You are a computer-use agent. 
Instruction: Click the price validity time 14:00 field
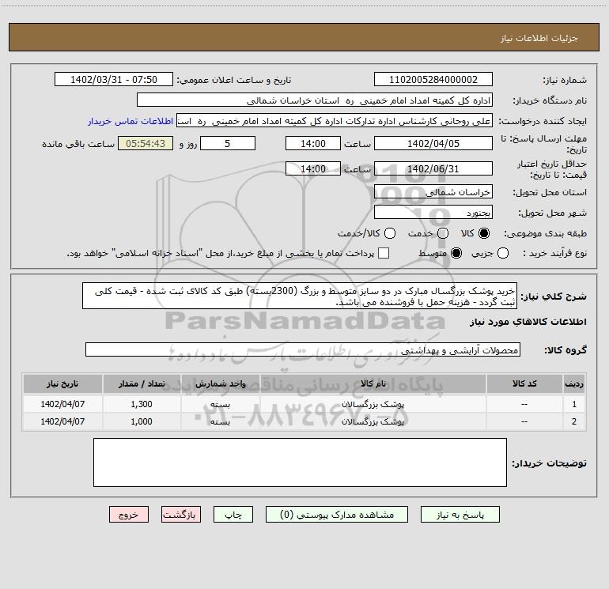coord(313,168)
